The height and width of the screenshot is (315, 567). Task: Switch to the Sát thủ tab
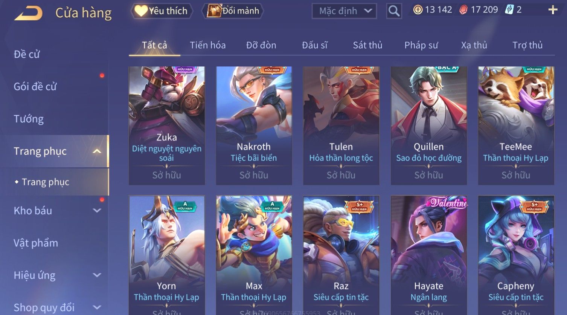[x=367, y=45]
